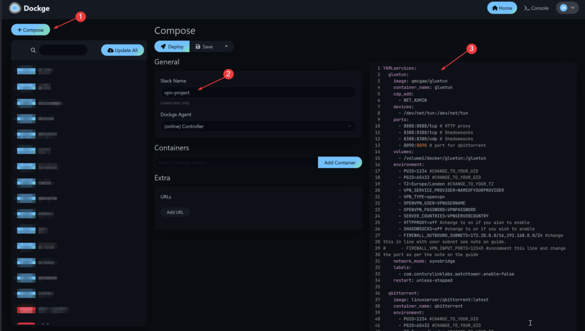Open the Dockge Agent dropdown

tap(258, 126)
